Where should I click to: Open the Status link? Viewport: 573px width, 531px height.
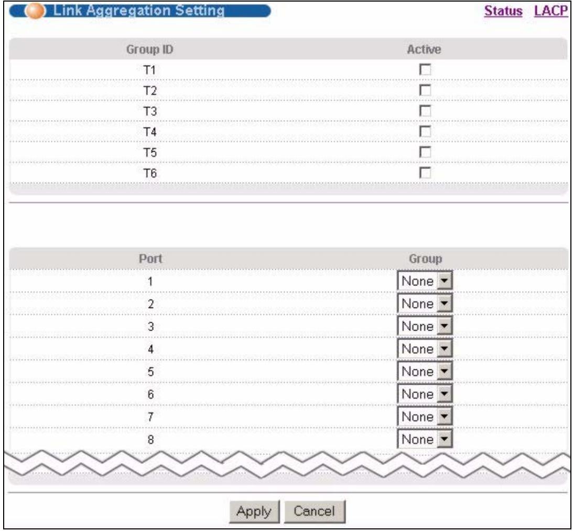[503, 10]
